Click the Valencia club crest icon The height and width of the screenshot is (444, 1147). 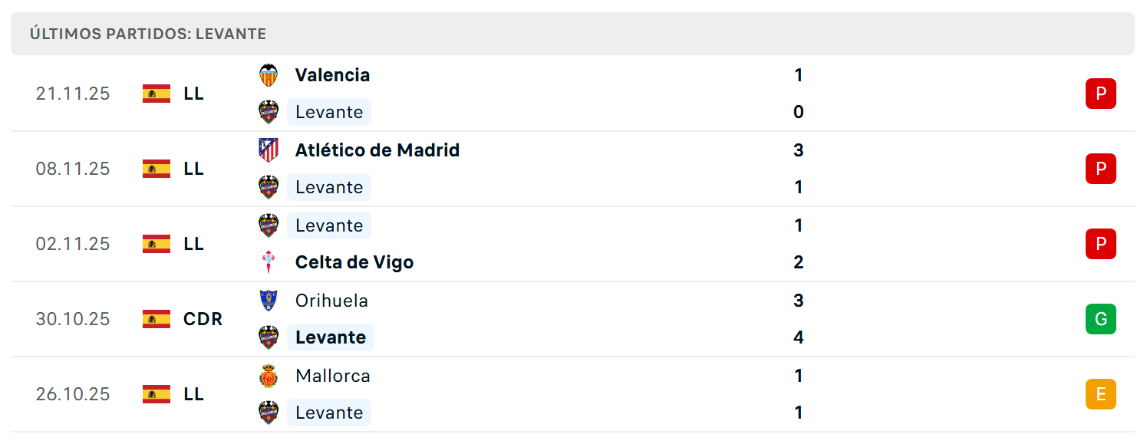pos(269,75)
